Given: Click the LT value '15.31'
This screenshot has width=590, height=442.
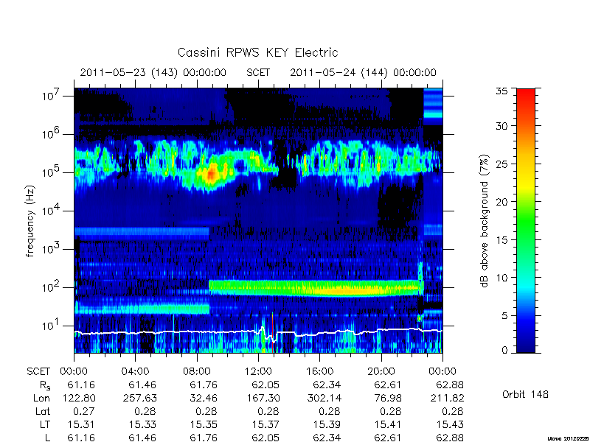Looking at the screenshot, I should click(x=81, y=425).
